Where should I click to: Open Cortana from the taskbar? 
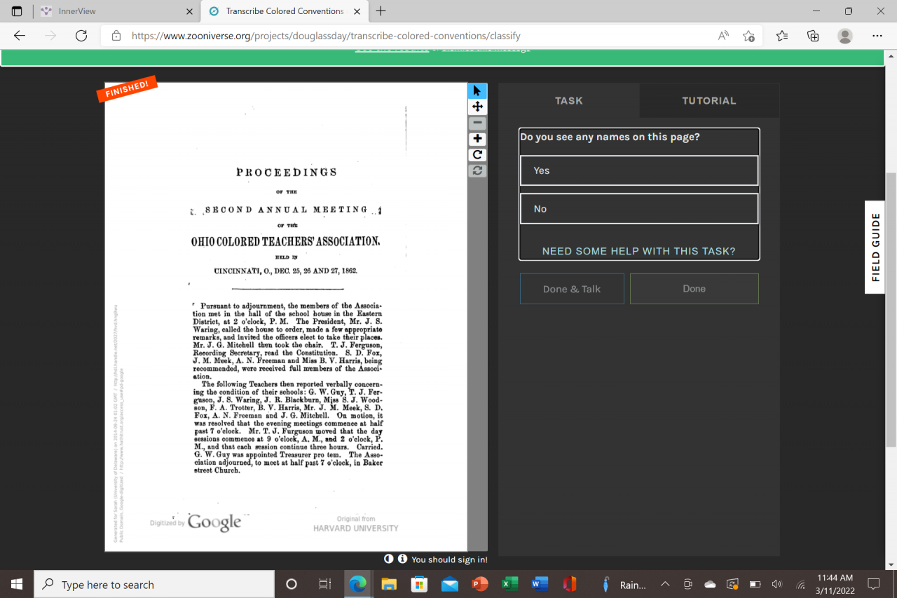click(292, 584)
